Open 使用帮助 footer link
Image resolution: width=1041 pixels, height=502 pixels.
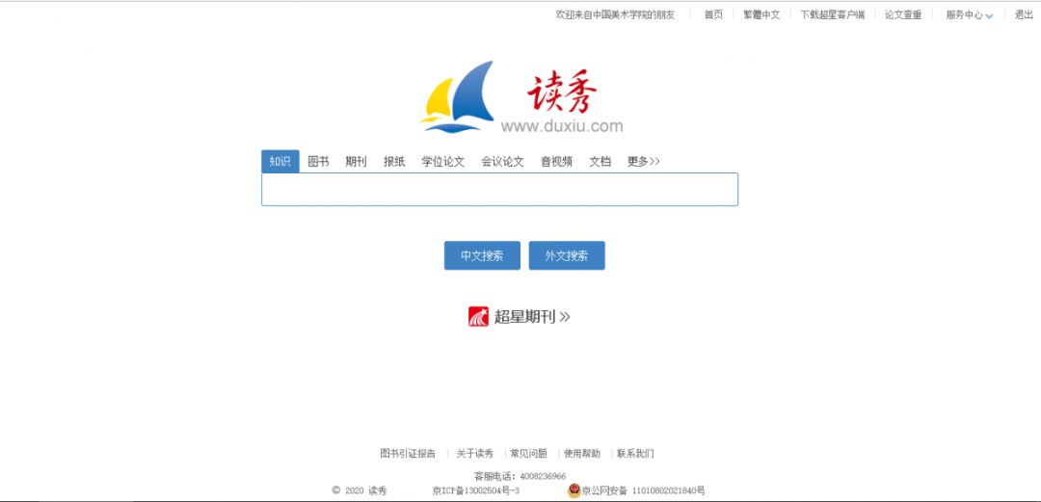pyautogui.click(x=582, y=454)
